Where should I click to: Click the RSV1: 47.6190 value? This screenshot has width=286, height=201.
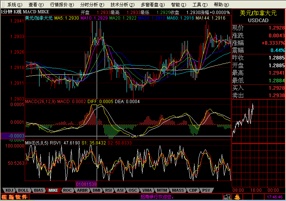(65, 143)
